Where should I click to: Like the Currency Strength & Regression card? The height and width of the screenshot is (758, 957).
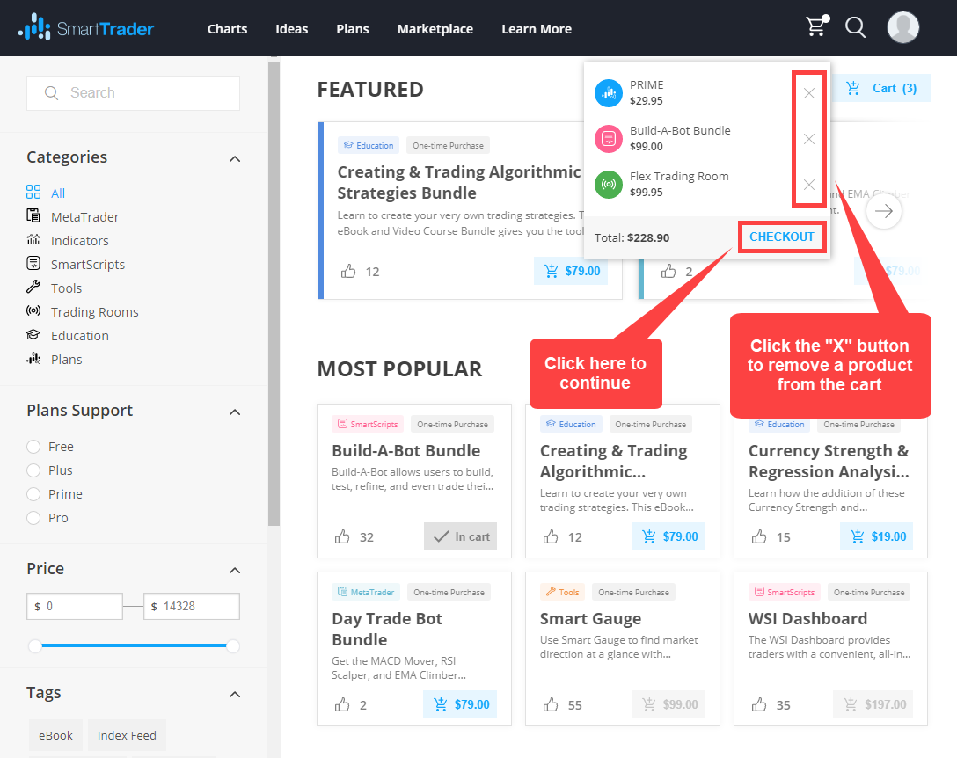click(x=759, y=536)
